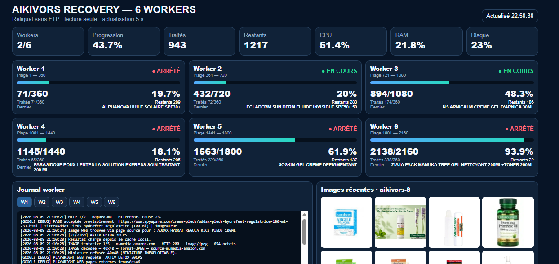The height and width of the screenshot is (264, 559).
Task: Open the Evening Primrose Oil bottle thumbnail
Action: point(508,222)
